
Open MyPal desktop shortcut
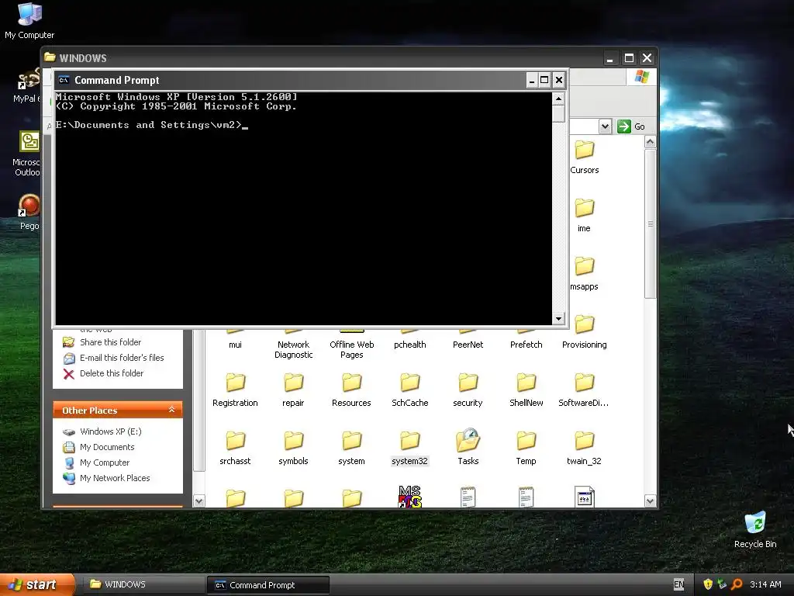pos(27,85)
